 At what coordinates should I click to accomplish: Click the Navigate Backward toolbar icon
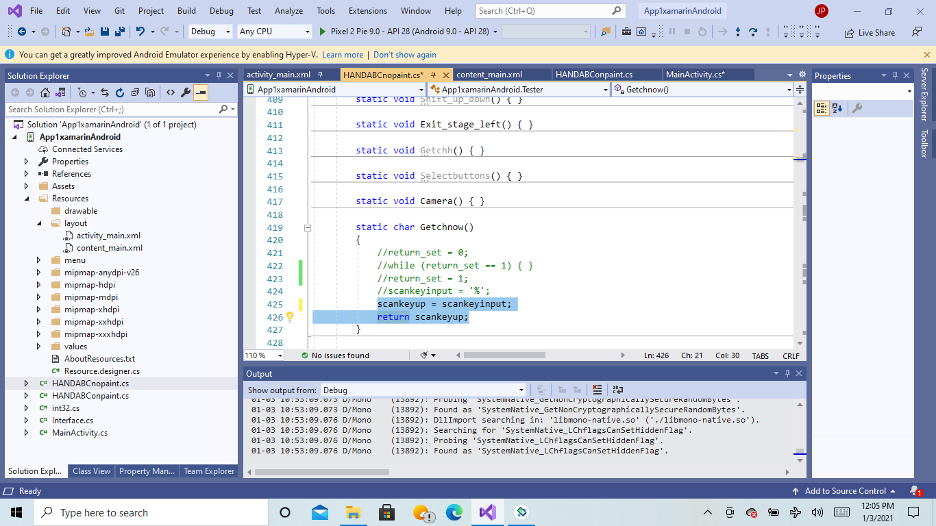22,32
